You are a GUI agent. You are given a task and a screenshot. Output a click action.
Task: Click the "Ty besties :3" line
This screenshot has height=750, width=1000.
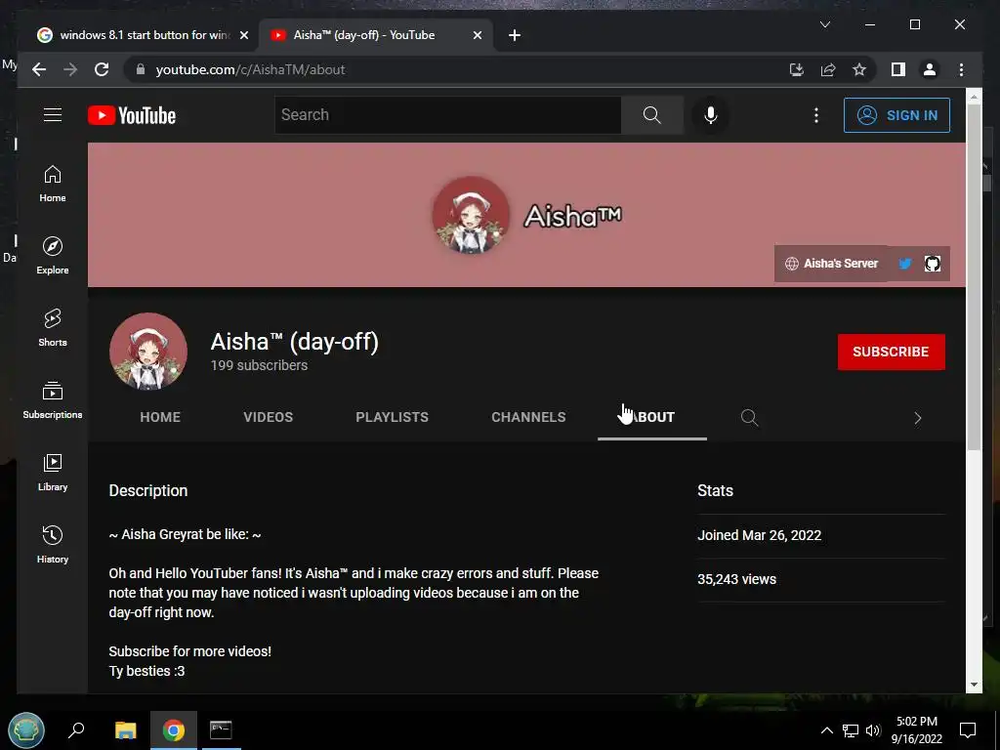tap(146, 671)
